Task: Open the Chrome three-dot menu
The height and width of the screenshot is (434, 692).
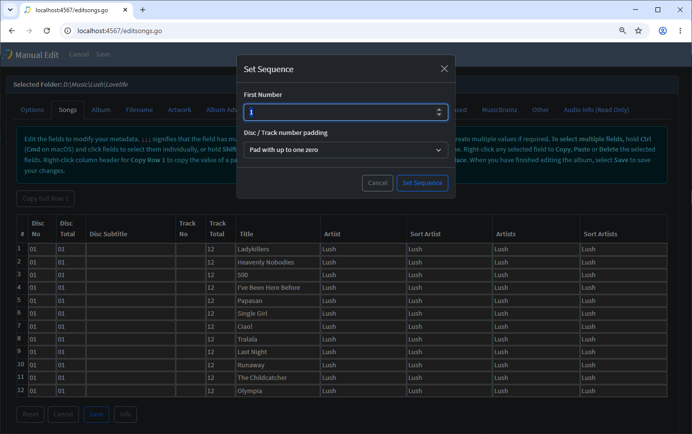Action: pos(680,31)
